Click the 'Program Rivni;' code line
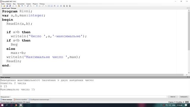Image resolution: width=190 pixels, height=107 pixels. pos(17,11)
